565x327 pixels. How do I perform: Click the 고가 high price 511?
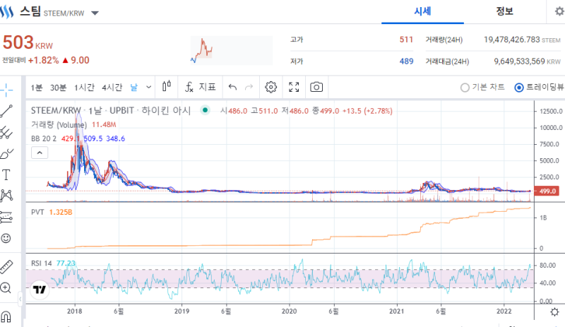click(406, 40)
